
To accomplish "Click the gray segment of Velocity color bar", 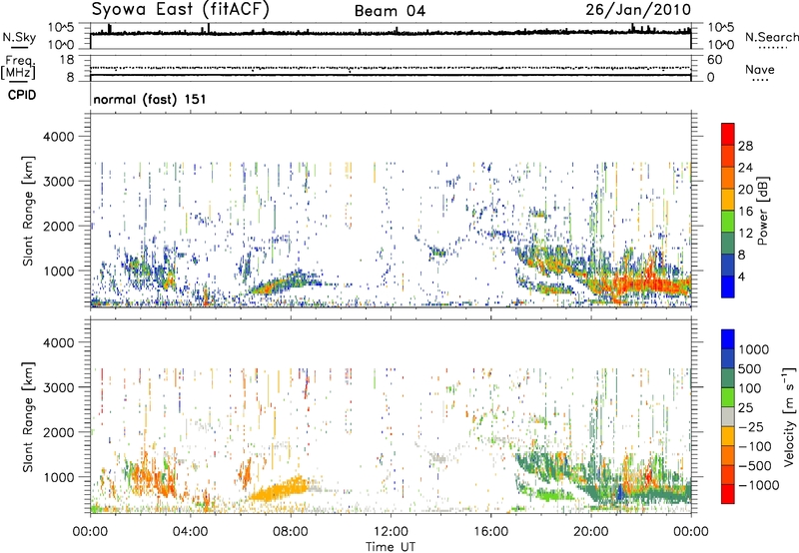I will pos(728,417).
